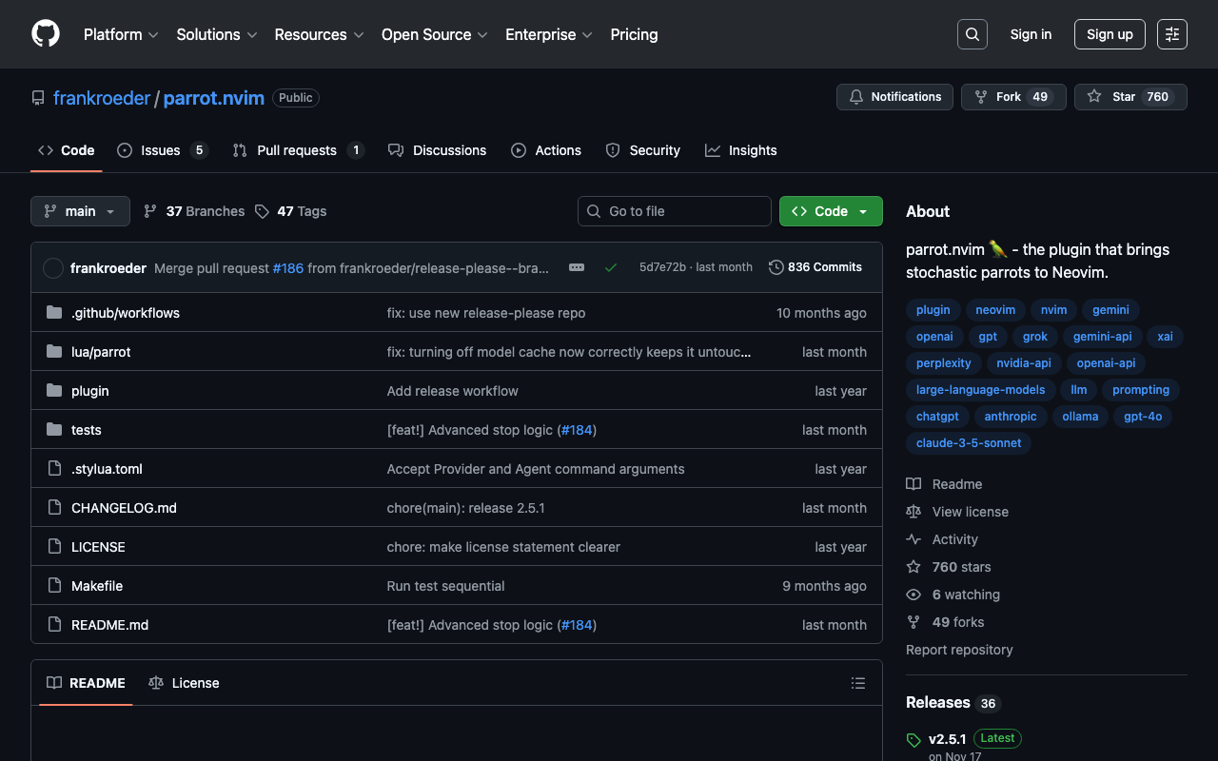
Task: Select the neovim topic tag
Action: pos(995,310)
